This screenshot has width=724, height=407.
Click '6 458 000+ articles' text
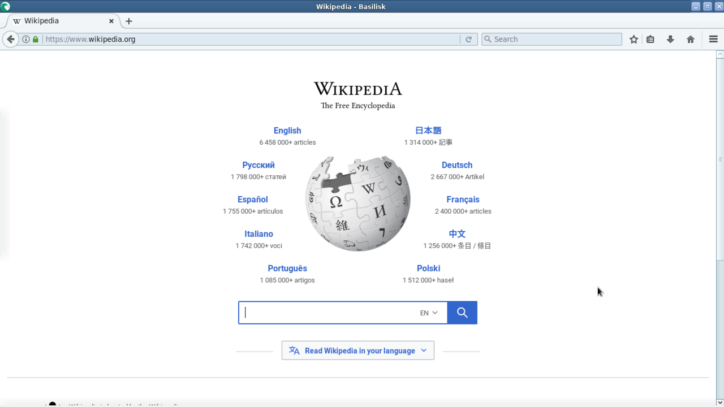(x=287, y=142)
